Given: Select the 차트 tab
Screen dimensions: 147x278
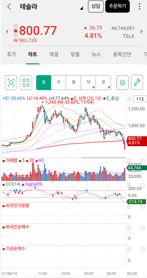Looking at the screenshot, I should pyautogui.click(x=32, y=54).
